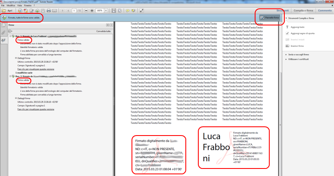Screen dimensions: 334x176
Task: Click the save floppy disk icon
Action: point(43,10)
